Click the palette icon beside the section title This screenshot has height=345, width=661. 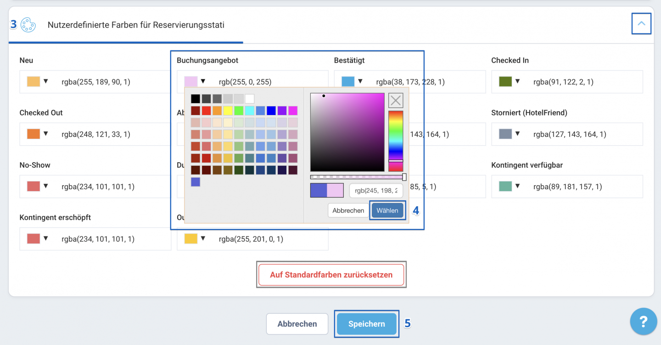point(28,25)
